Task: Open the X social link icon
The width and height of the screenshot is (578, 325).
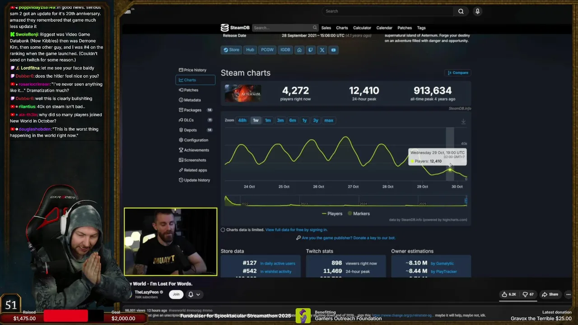Action: pos(322,50)
